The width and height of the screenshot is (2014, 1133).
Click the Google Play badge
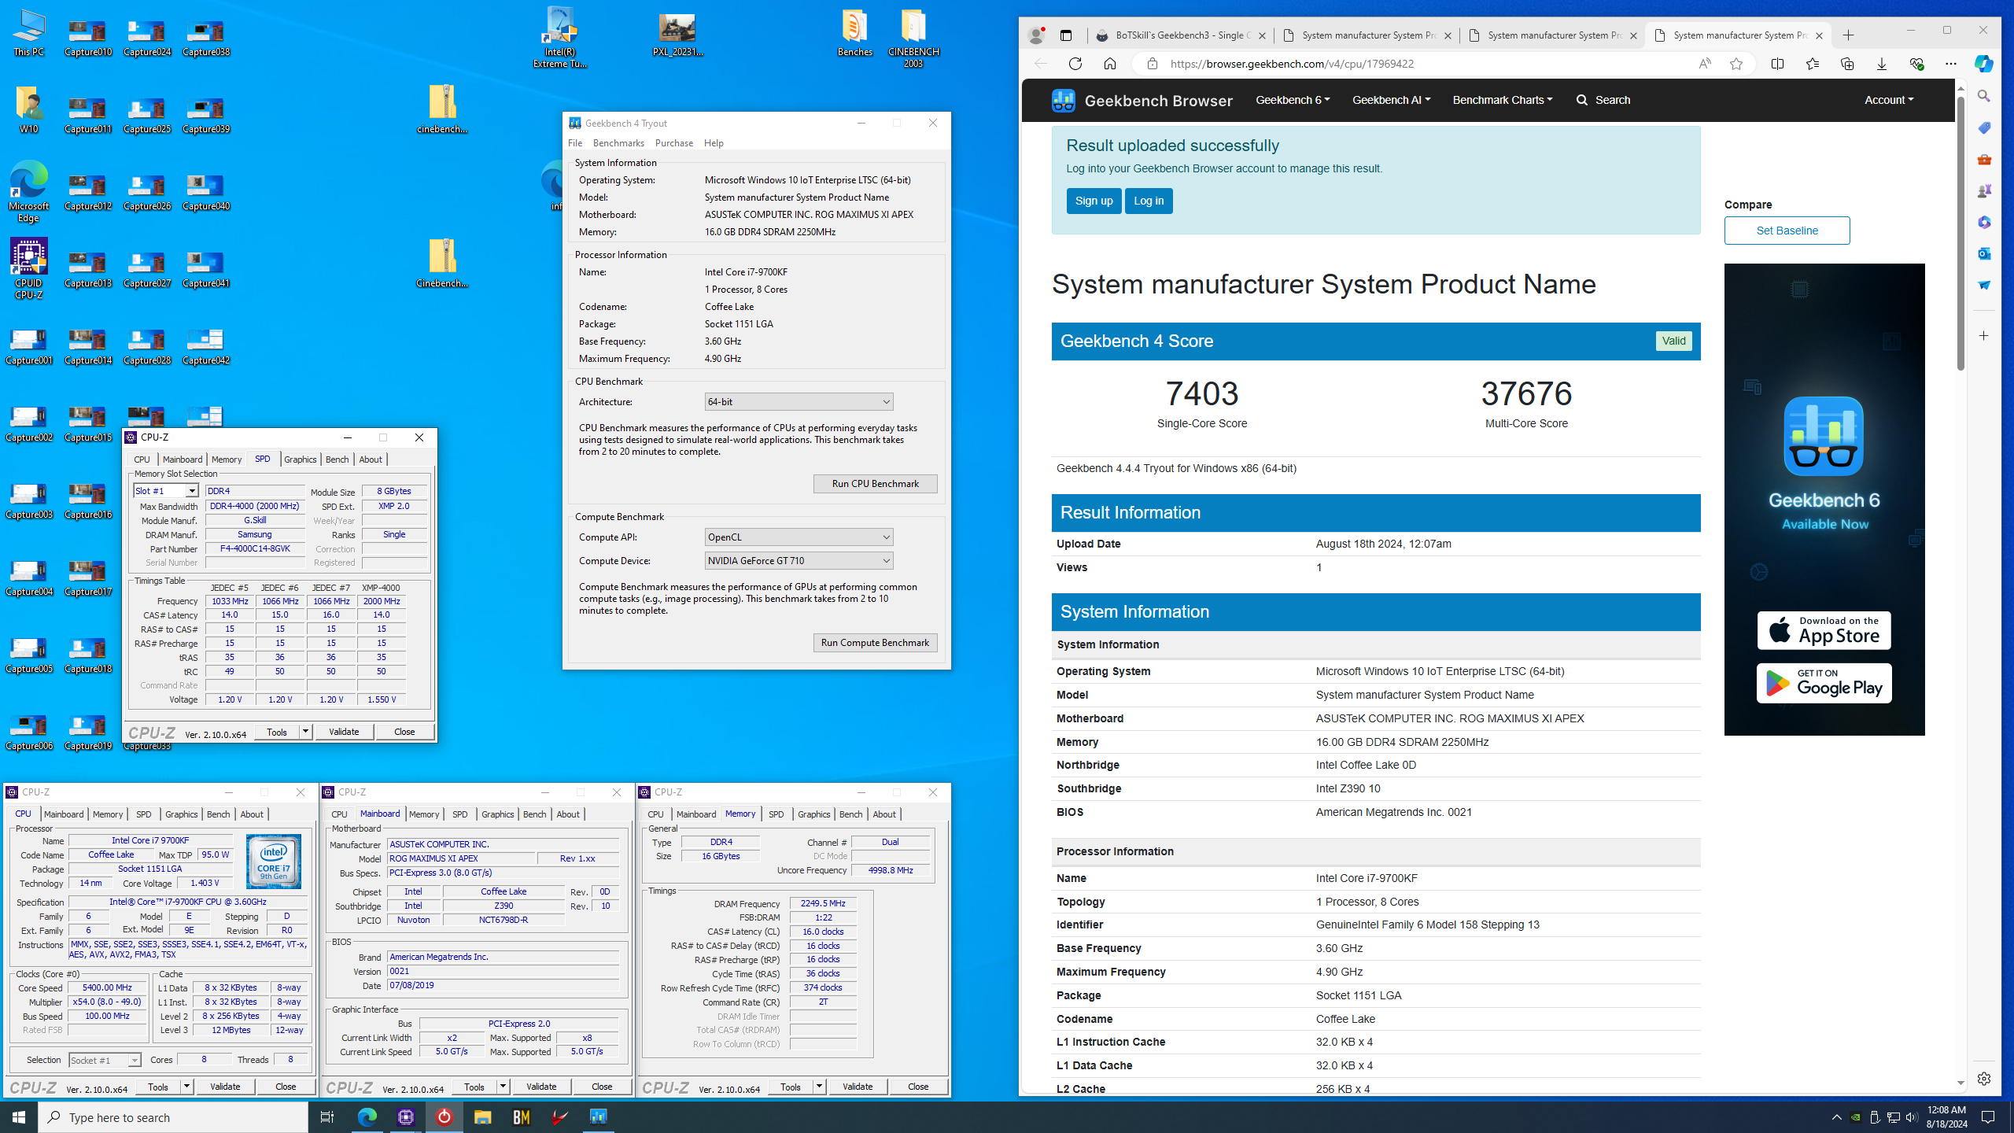click(1824, 683)
